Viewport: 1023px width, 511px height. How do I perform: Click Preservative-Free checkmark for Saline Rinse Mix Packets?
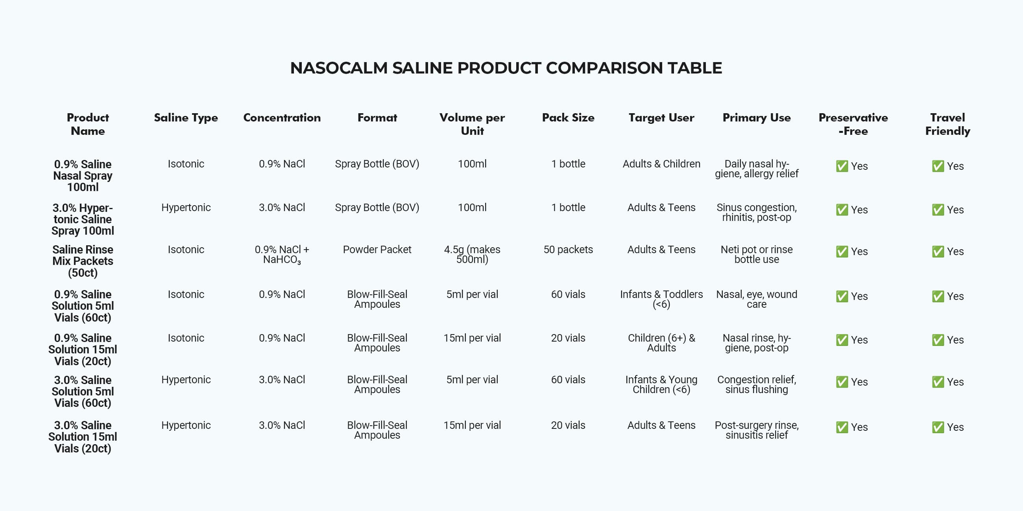point(842,252)
